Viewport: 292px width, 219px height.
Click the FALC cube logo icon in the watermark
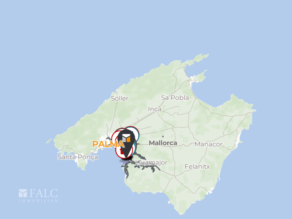[x=23, y=193]
